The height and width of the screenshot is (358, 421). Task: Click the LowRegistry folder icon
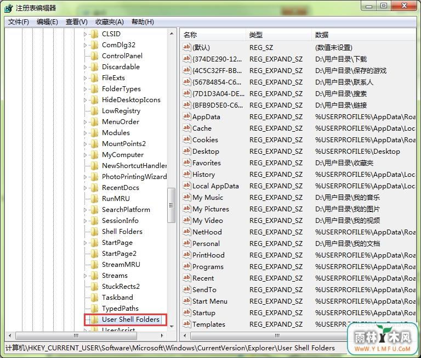[x=94, y=111]
